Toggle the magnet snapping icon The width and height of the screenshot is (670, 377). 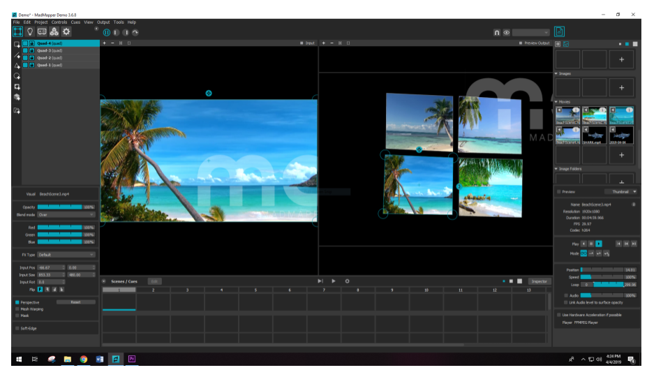point(496,33)
